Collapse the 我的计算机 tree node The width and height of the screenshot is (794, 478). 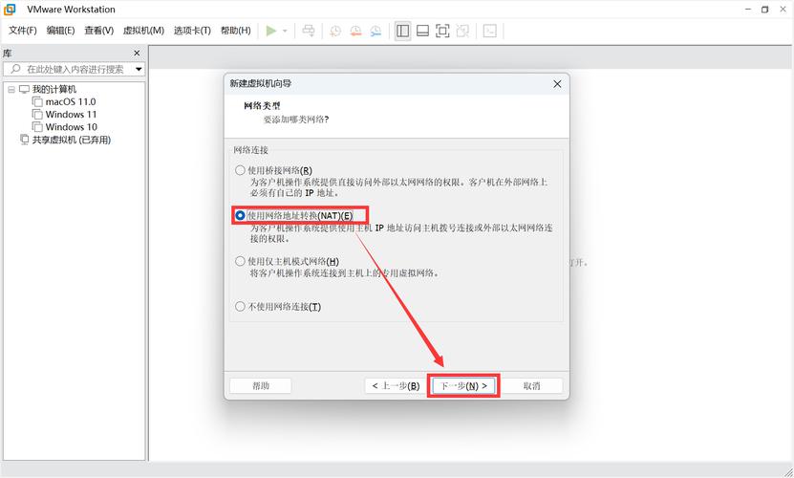(11, 90)
